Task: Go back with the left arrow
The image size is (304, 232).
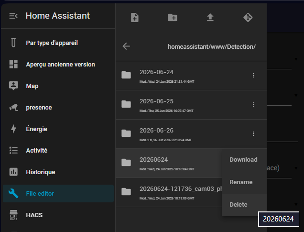Action: (x=126, y=46)
